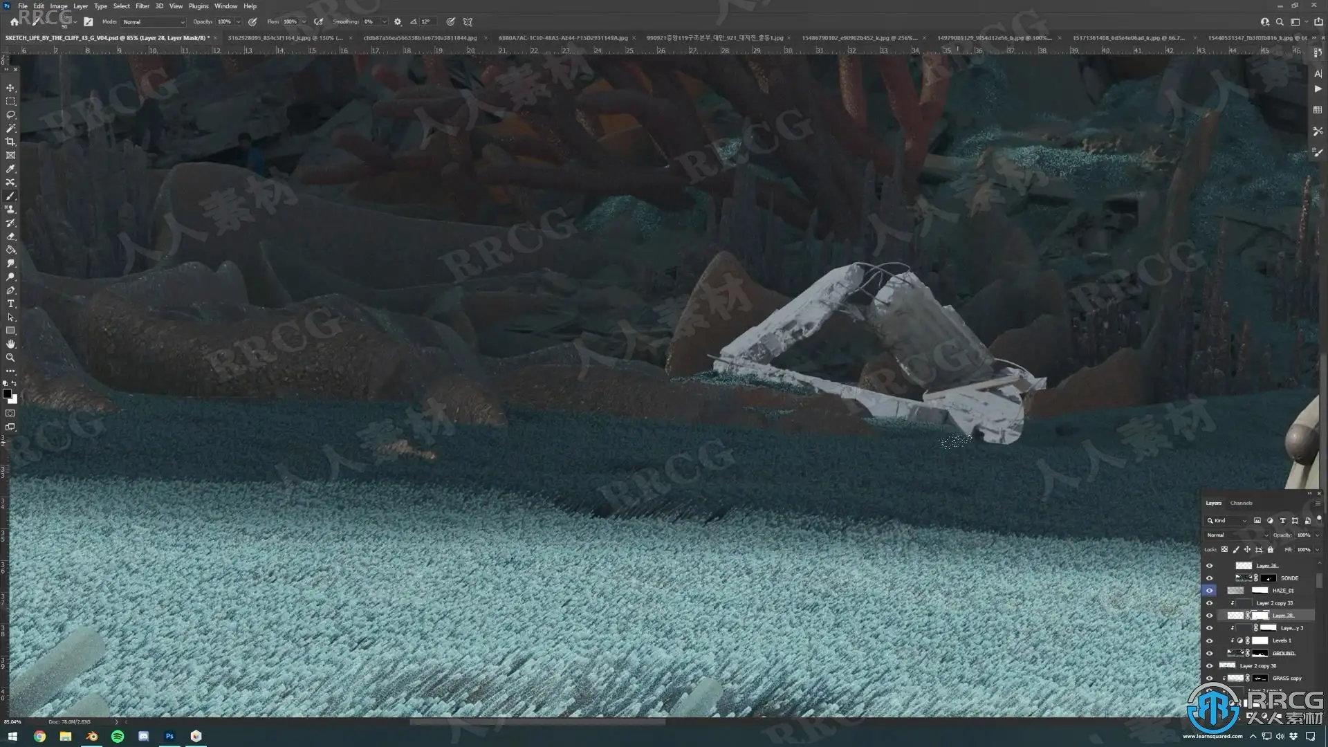Open smoothing options gear
This screenshot has width=1328, height=747.
tap(398, 21)
